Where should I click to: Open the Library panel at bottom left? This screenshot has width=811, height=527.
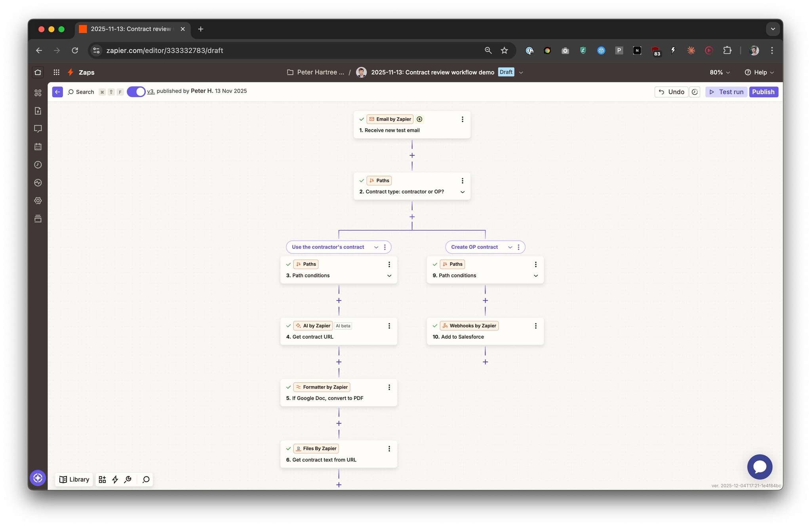coord(74,479)
